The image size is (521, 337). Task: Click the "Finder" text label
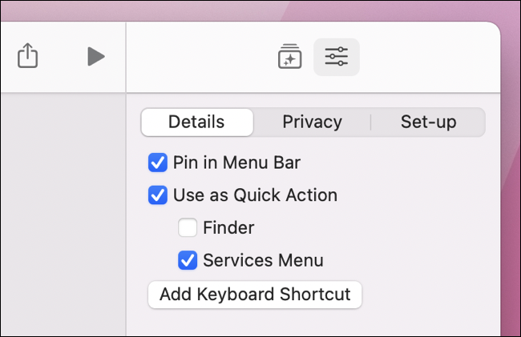[x=228, y=228]
